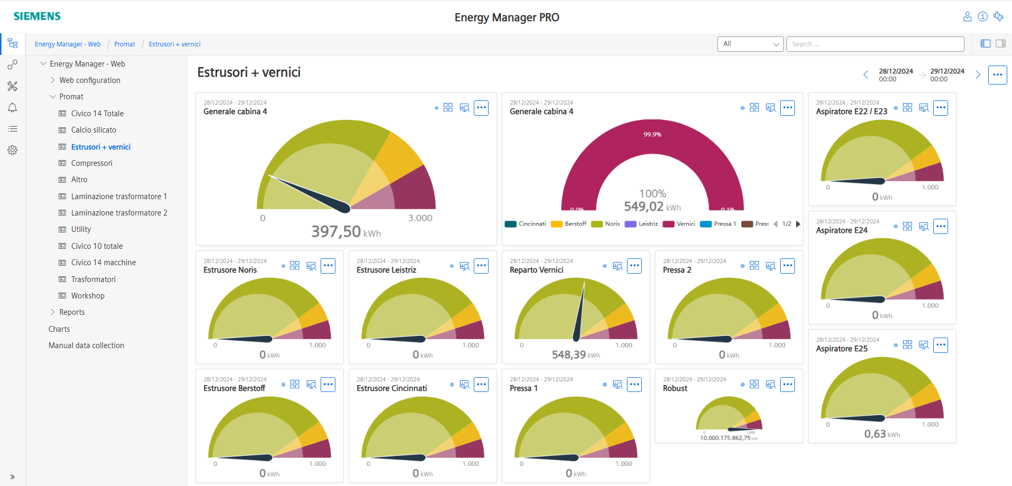Collapse the Promat tree node
The width and height of the screenshot is (1012, 486).
click(52, 96)
